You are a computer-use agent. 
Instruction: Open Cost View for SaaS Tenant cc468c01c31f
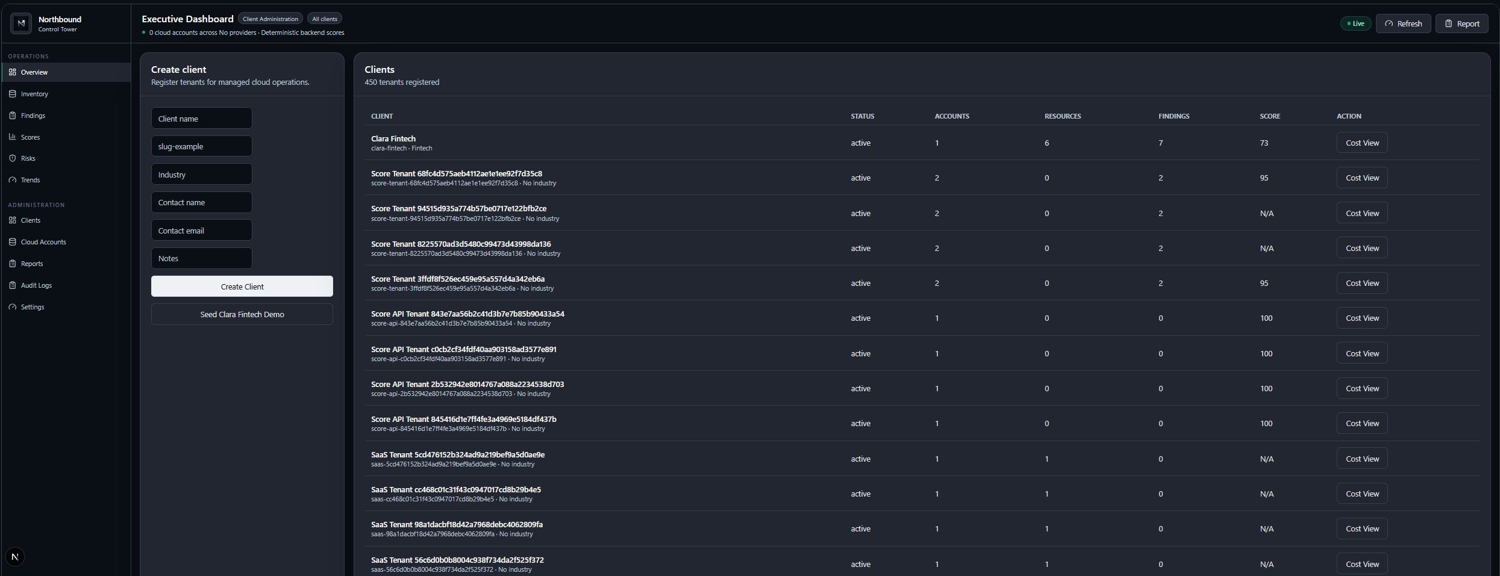[1361, 494]
